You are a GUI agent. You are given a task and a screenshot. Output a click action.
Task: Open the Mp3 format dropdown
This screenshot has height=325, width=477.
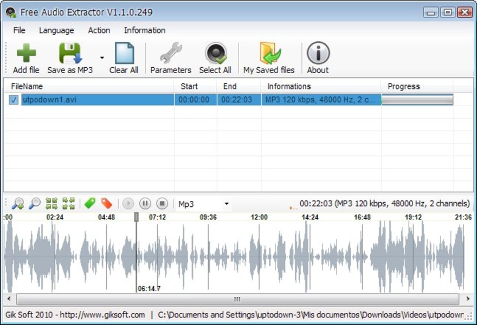226,204
